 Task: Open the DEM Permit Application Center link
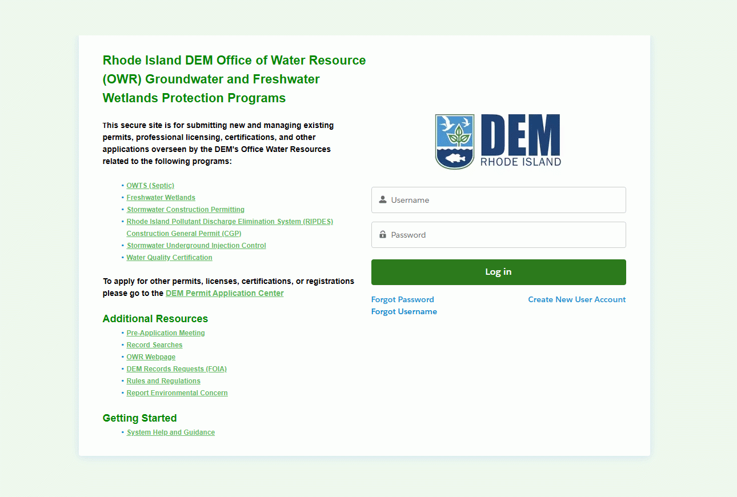(x=225, y=293)
